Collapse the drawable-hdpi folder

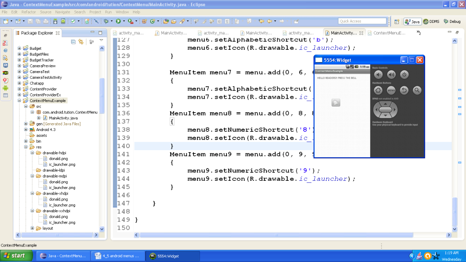[x=32, y=153]
